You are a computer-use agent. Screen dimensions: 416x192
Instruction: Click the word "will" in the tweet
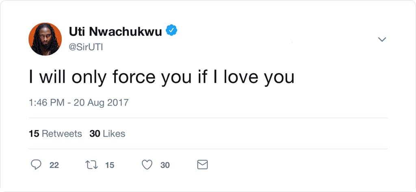[x=52, y=77]
